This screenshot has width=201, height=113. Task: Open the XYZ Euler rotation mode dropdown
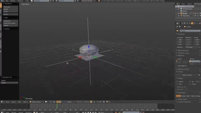(193, 47)
